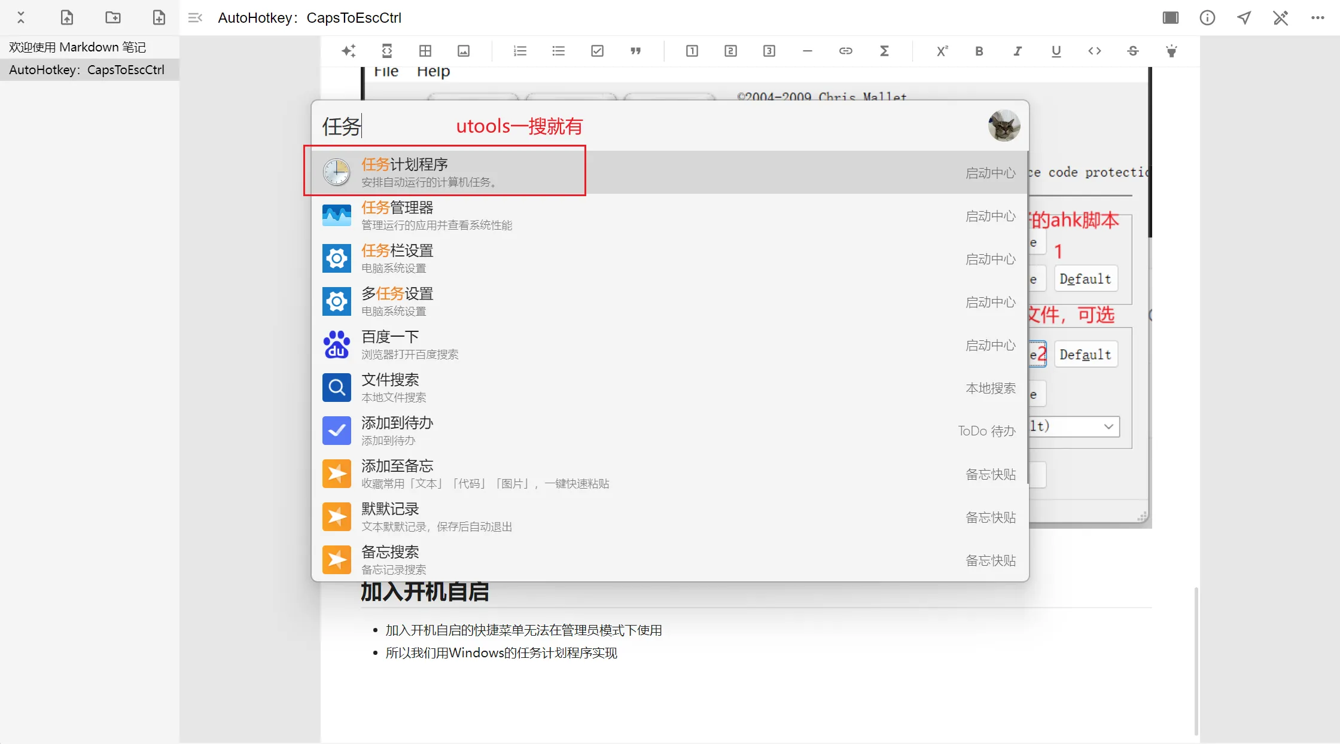Viewport: 1340px width, 744px height.
Task: Toggle underline formatting
Action: 1056,51
